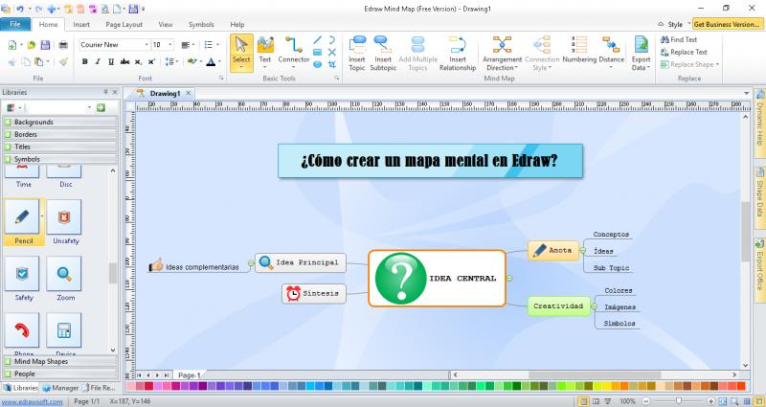Click the Insert Subtopic icon
Image resolution: width=766 pixels, height=407 pixels.
pos(383,52)
